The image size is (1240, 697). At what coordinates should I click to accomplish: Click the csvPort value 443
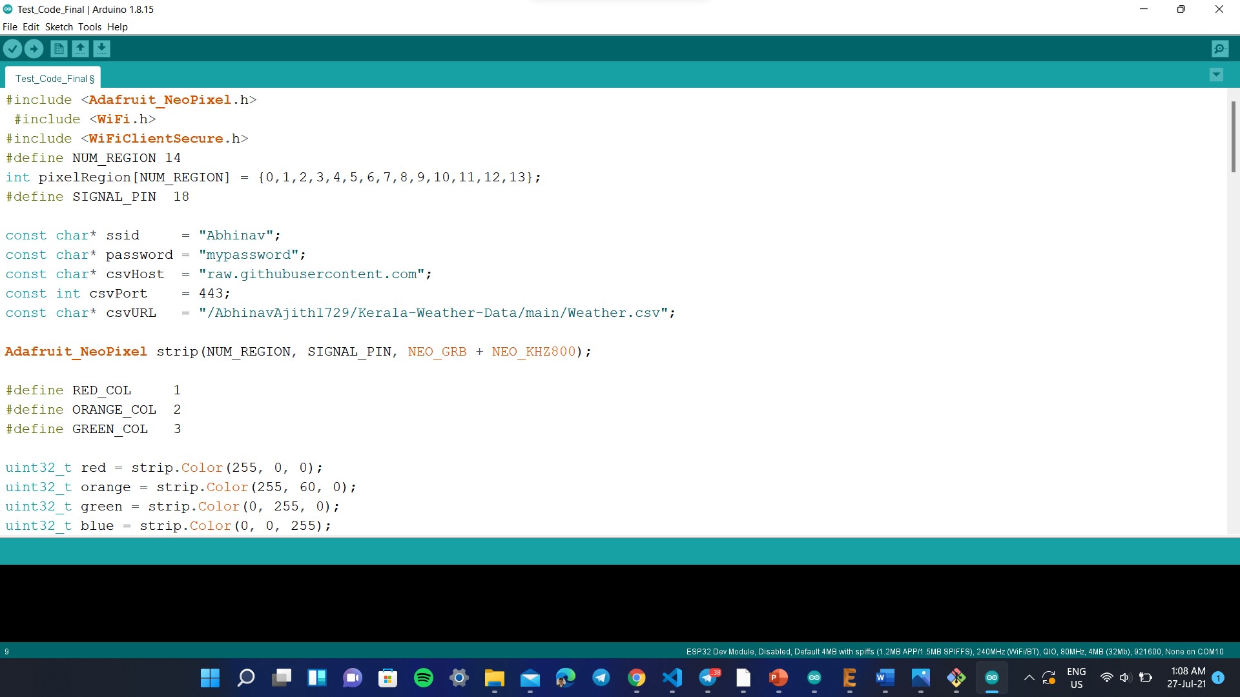point(211,294)
